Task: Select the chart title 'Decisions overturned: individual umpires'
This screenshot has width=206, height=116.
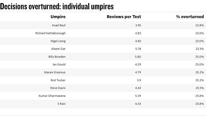Action: [x=57, y=6]
